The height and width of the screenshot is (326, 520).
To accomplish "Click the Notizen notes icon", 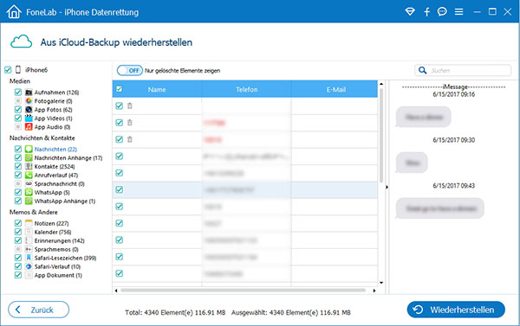I will [x=29, y=223].
